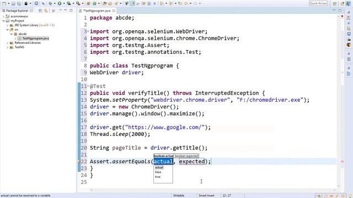Open dropdown arrow next to Debug icon
This screenshot has height=198, width=353.
55,3
